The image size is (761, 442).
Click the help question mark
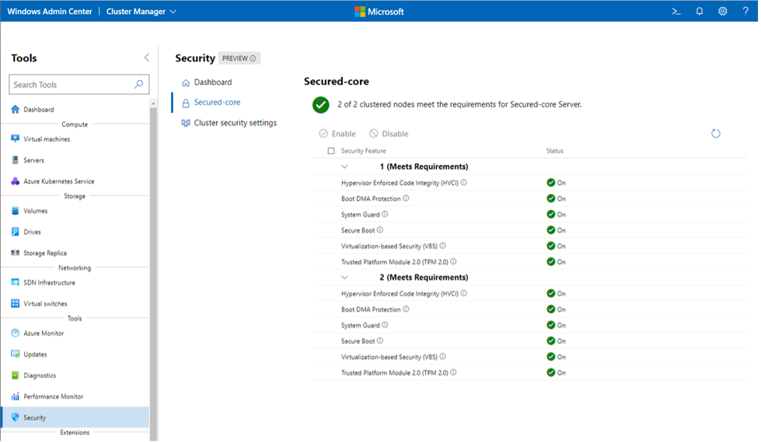[x=745, y=11]
